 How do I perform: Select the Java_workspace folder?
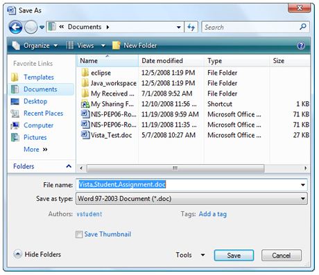point(114,83)
